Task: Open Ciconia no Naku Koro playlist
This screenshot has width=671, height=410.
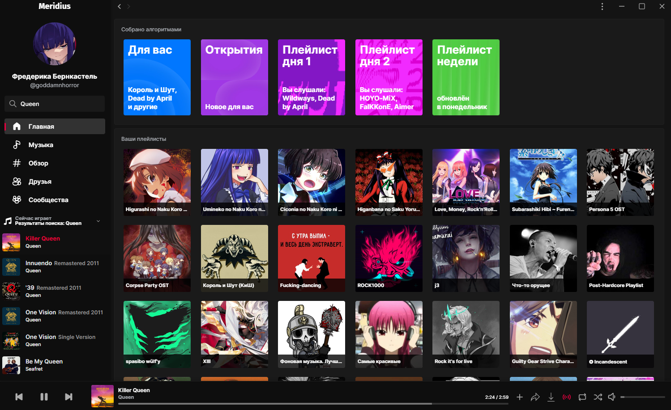Action: click(312, 182)
